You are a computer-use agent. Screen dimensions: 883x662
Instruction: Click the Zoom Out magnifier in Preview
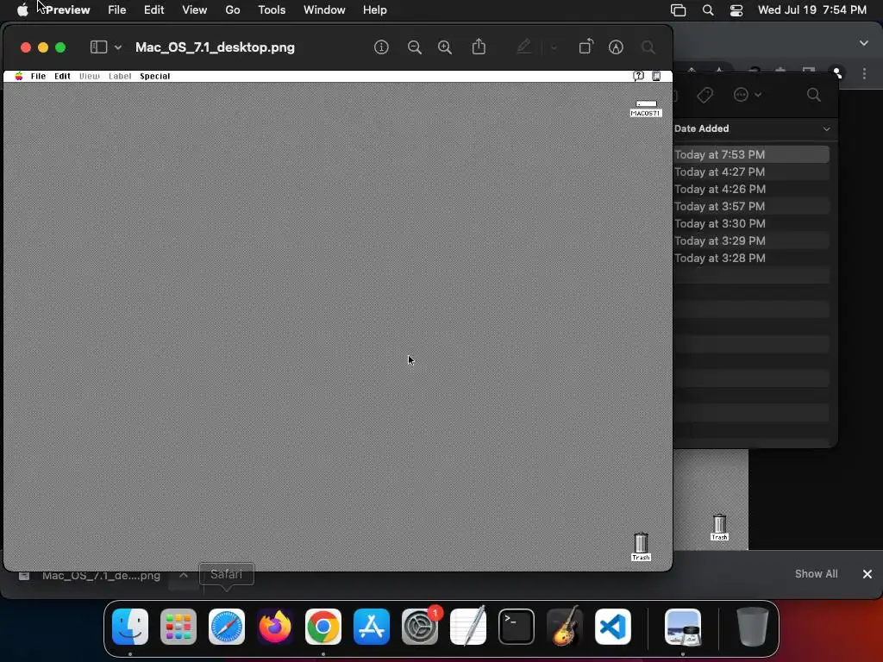(415, 47)
